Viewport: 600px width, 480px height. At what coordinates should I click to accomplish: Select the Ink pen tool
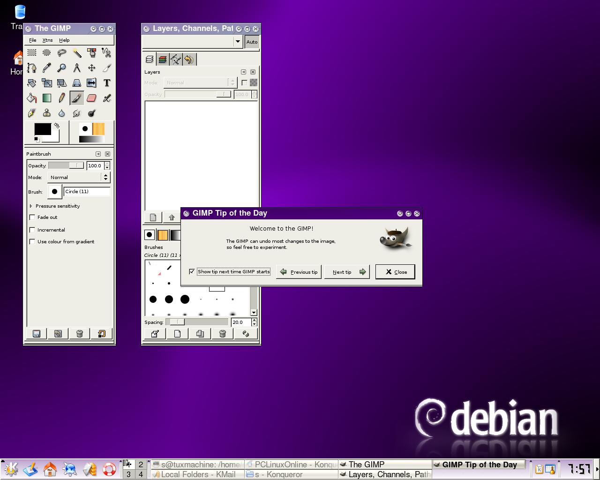[32, 113]
